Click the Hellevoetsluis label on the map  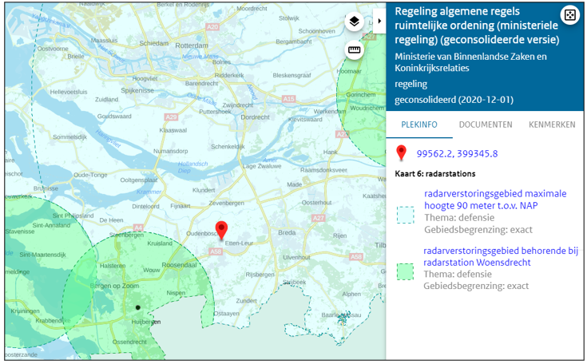(x=69, y=92)
